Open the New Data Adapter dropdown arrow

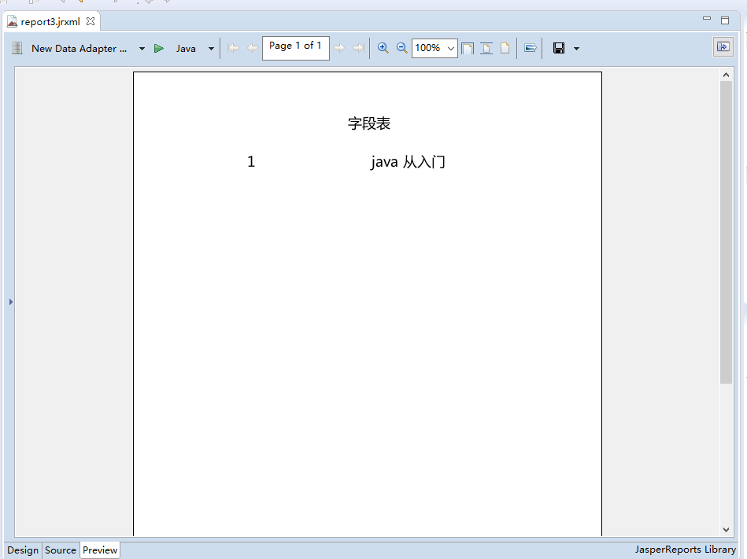click(x=142, y=49)
